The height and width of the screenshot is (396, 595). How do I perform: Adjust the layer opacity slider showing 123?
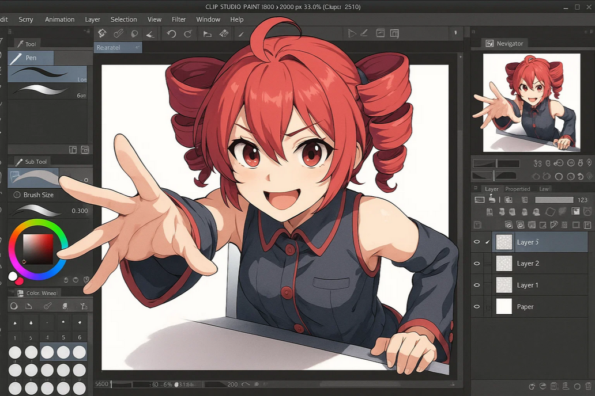[554, 200]
